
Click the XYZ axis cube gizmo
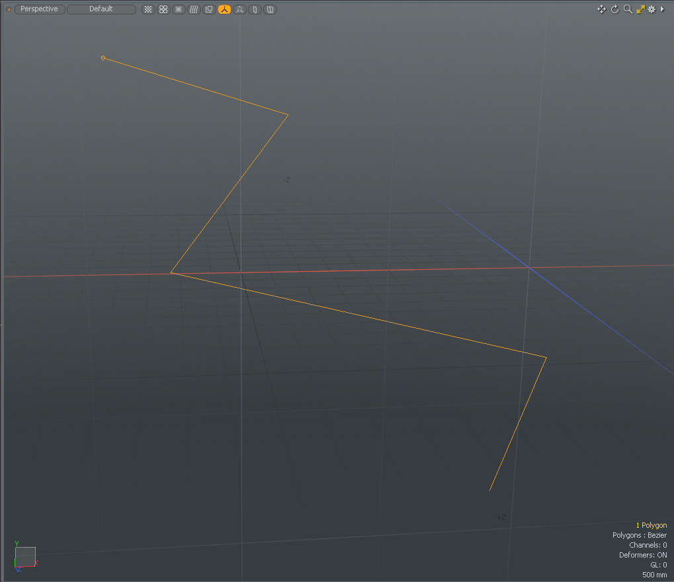[25, 557]
